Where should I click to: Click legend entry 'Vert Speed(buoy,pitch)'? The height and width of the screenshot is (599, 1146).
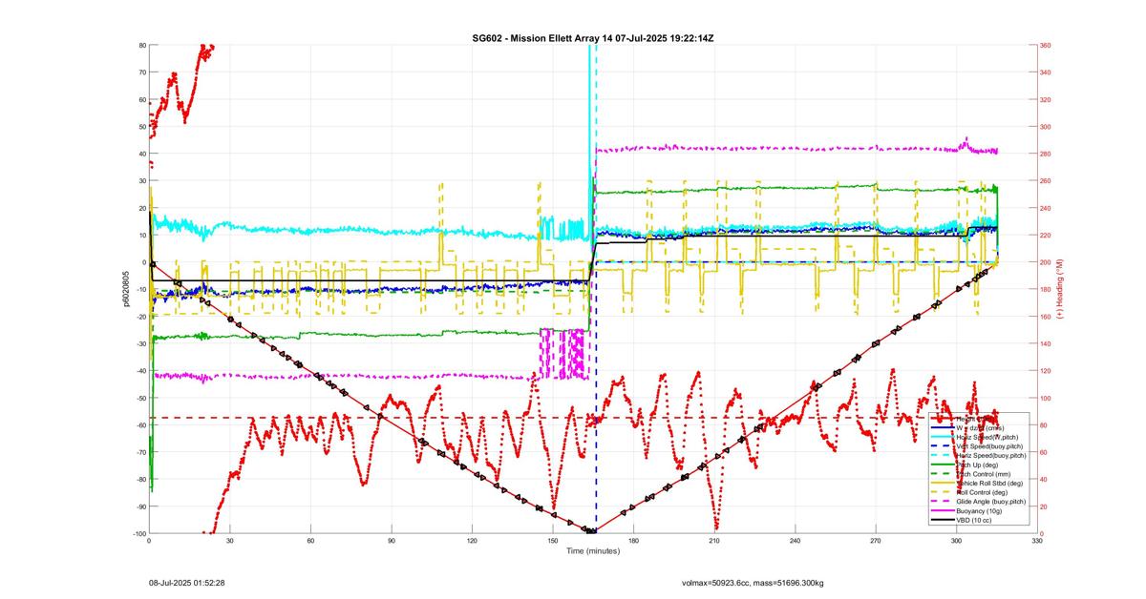pos(989,446)
